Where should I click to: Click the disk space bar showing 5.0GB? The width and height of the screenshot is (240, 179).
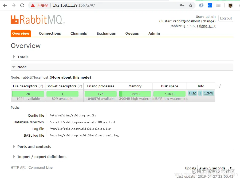[170, 94]
